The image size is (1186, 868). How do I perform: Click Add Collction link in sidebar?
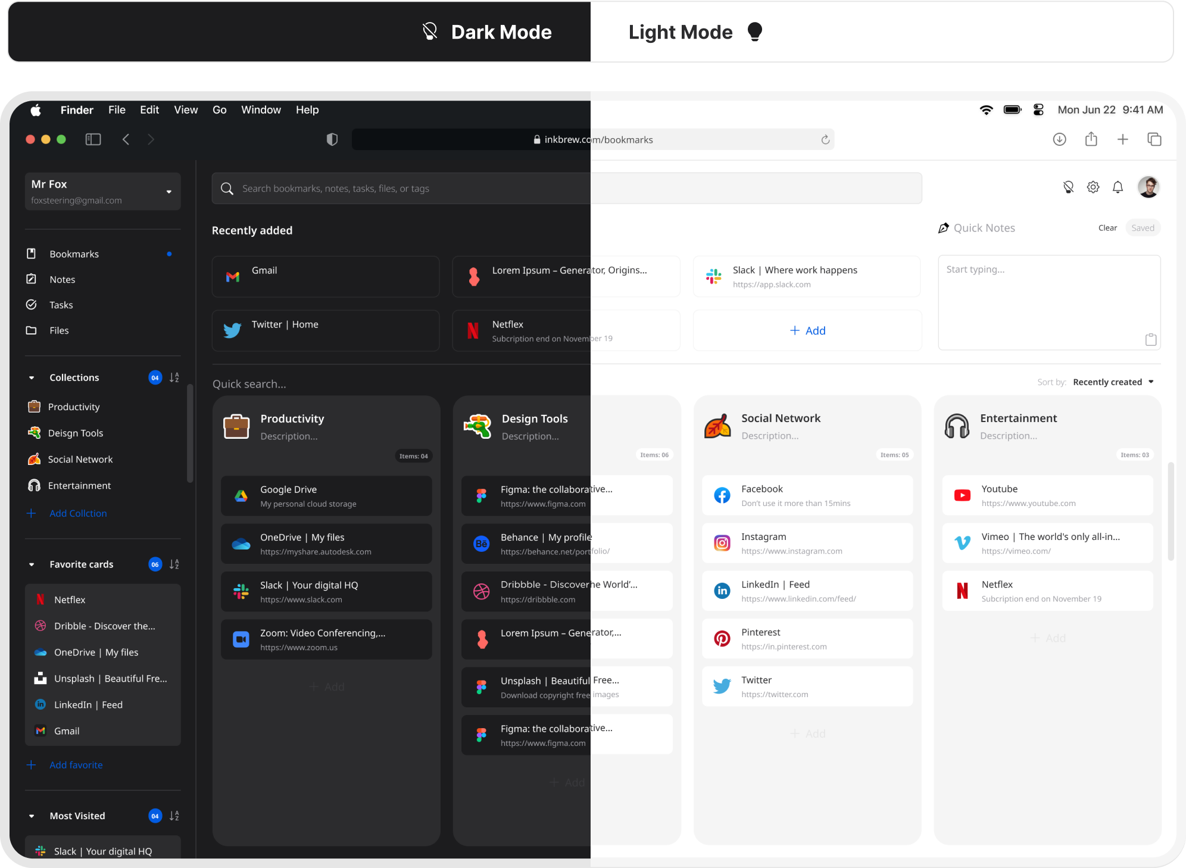coord(78,513)
